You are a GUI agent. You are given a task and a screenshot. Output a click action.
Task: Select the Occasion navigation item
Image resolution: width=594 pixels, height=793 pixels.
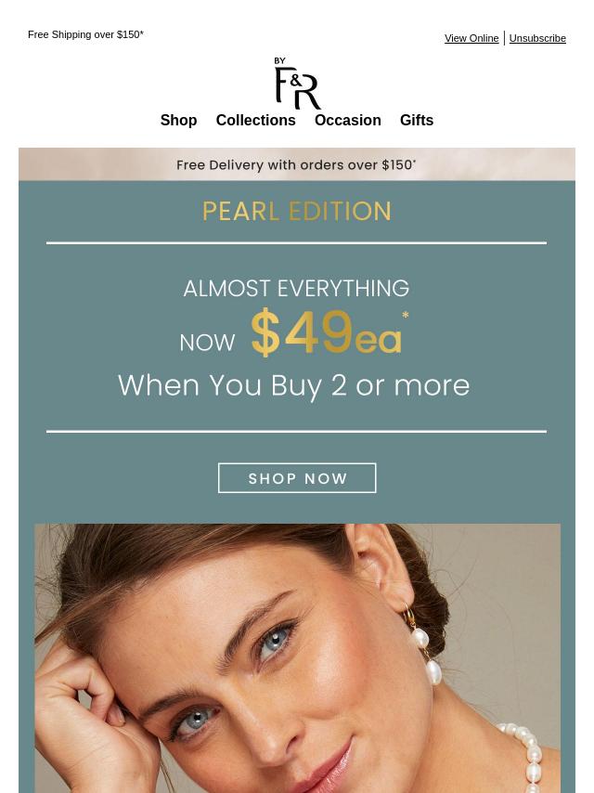[348, 121]
